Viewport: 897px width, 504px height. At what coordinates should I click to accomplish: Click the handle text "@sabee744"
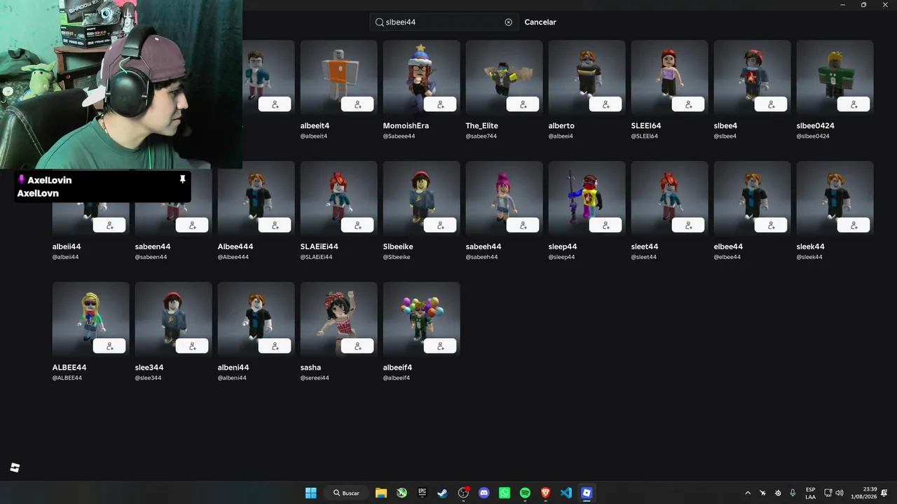point(481,136)
